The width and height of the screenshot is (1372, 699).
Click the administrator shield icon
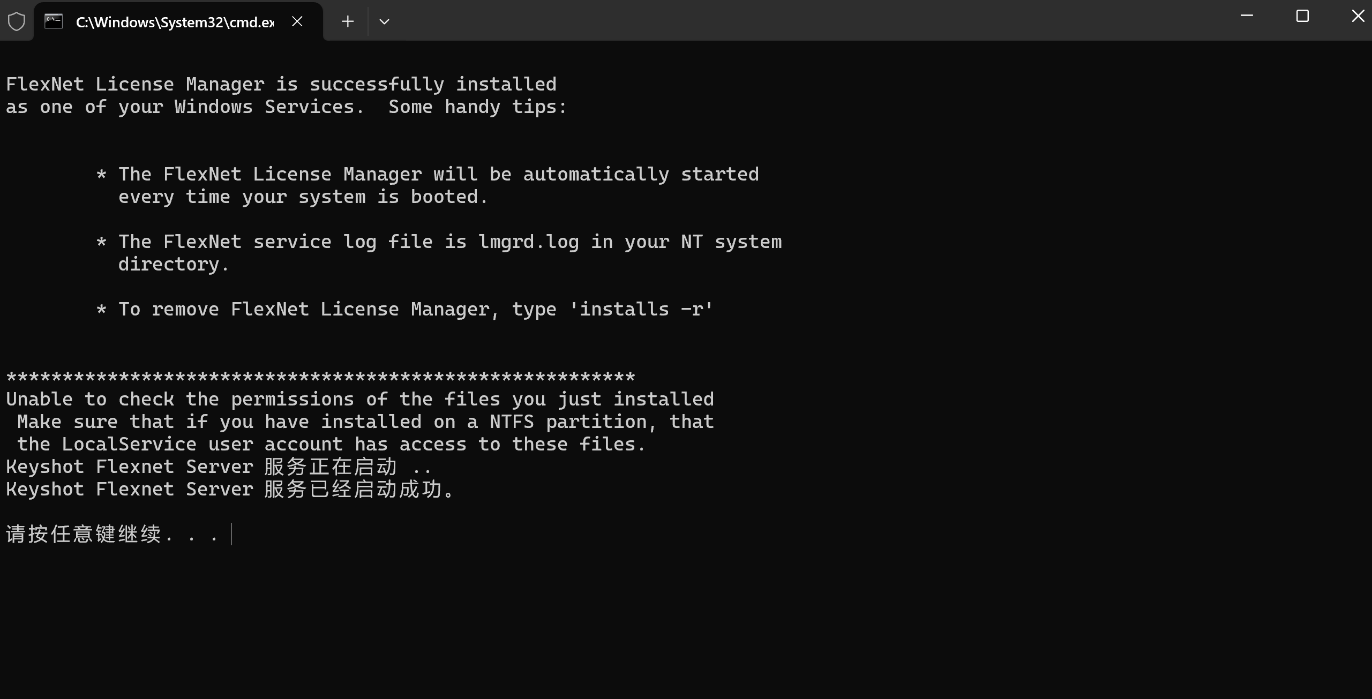coord(17,21)
